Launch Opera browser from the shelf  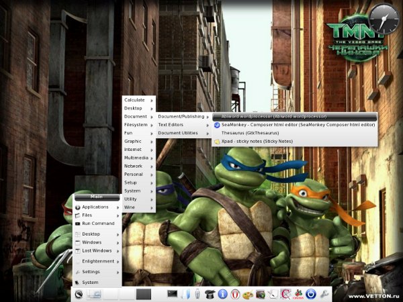click(235, 295)
